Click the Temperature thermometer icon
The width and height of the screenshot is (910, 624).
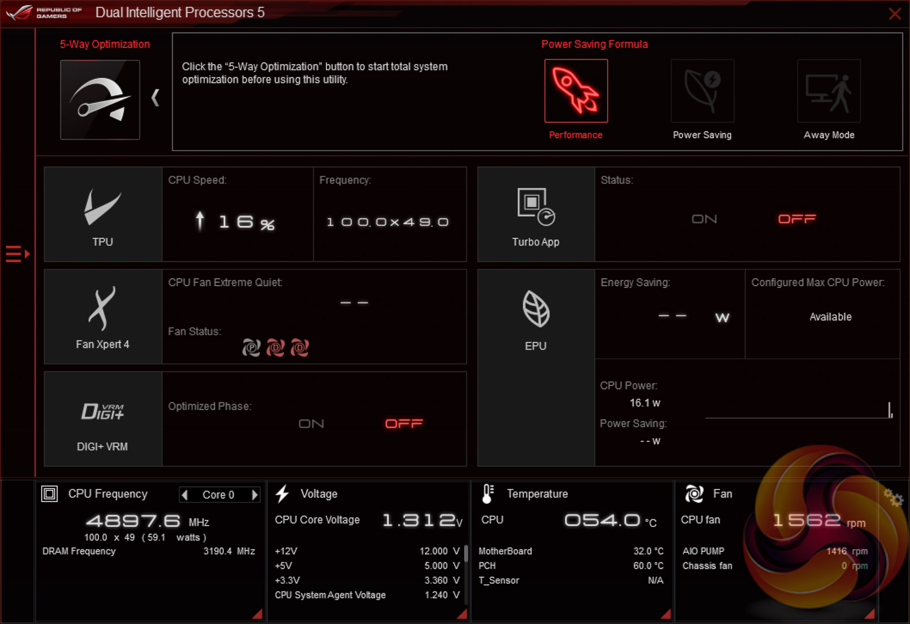tap(488, 493)
